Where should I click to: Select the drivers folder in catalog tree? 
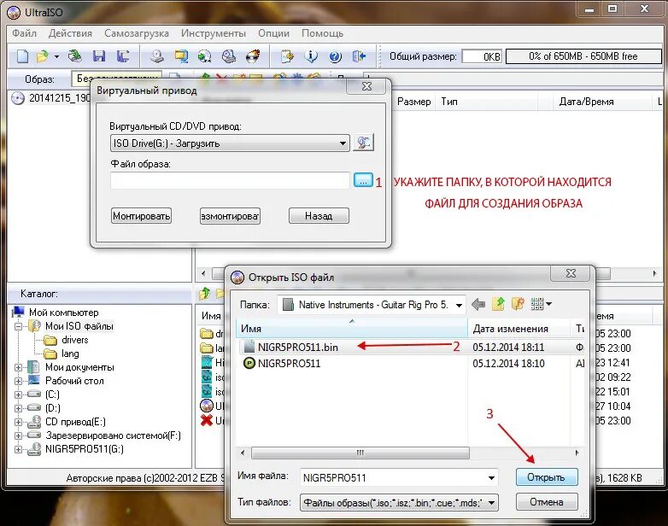pos(75,340)
